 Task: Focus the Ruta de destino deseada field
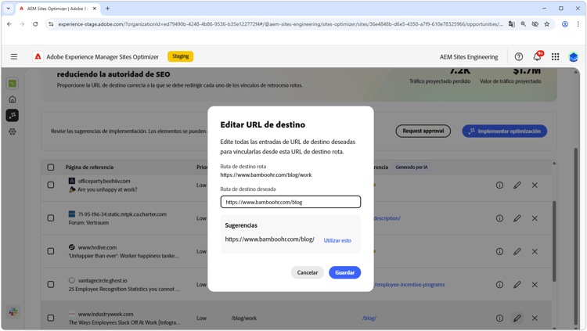pyautogui.click(x=290, y=202)
